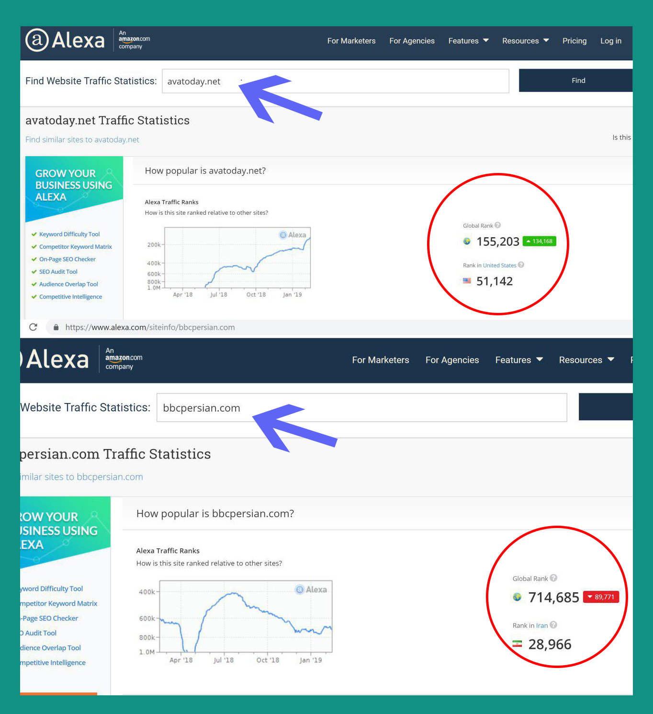The height and width of the screenshot is (714, 653).
Task: Click the Iran flag icon beside 28,966
Action: coord(517,644)
